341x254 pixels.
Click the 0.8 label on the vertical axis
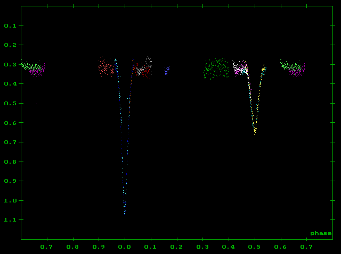coord(10,162)
